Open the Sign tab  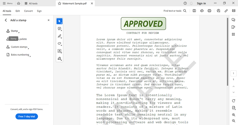(39, 11)
